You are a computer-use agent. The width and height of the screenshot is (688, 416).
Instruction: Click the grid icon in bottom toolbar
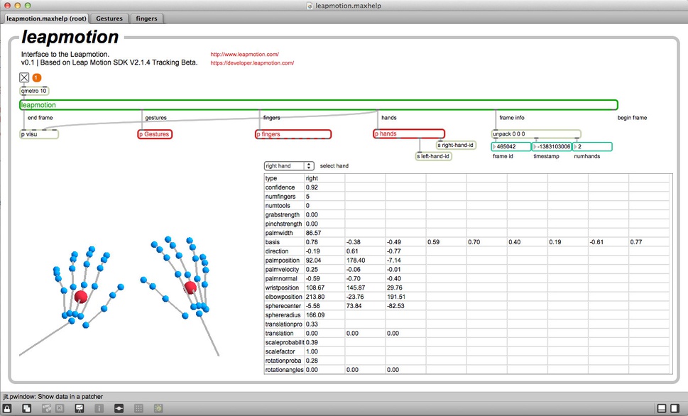click(138, 408)
